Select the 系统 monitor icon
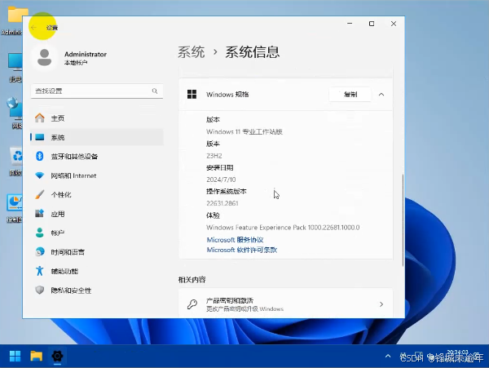The height and width of the screenshot is (368, 489). 40,137
